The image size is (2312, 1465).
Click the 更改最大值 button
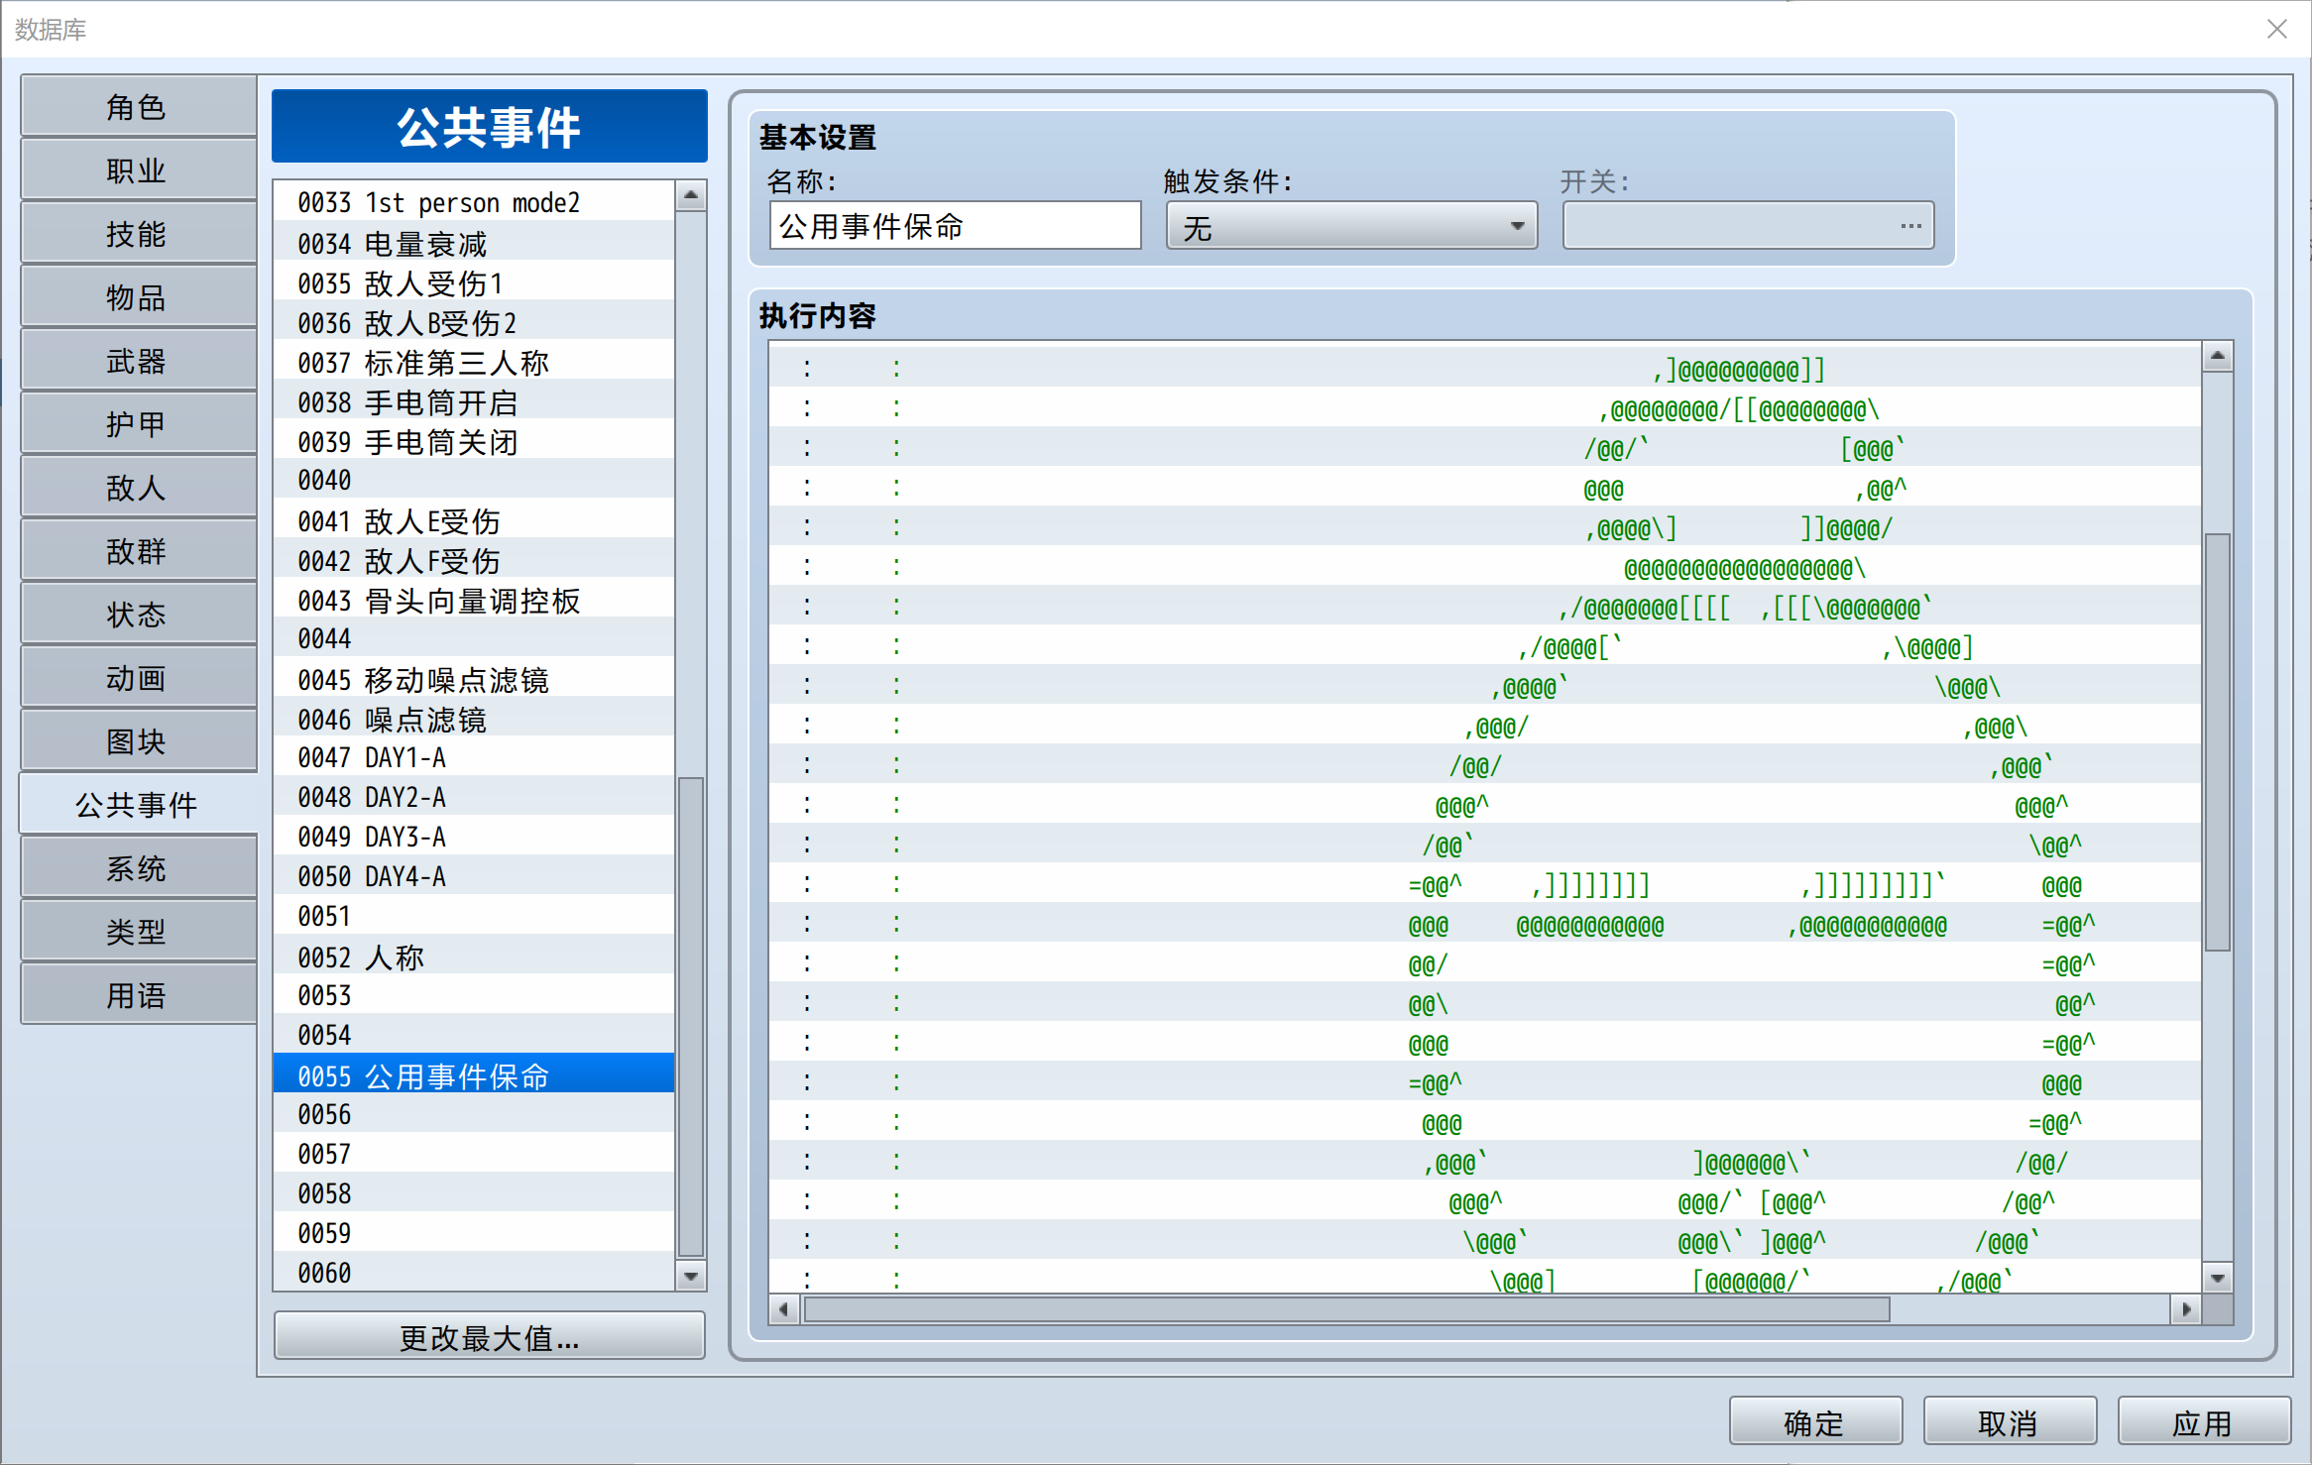pyautogui.click(x=489, y=1337)
